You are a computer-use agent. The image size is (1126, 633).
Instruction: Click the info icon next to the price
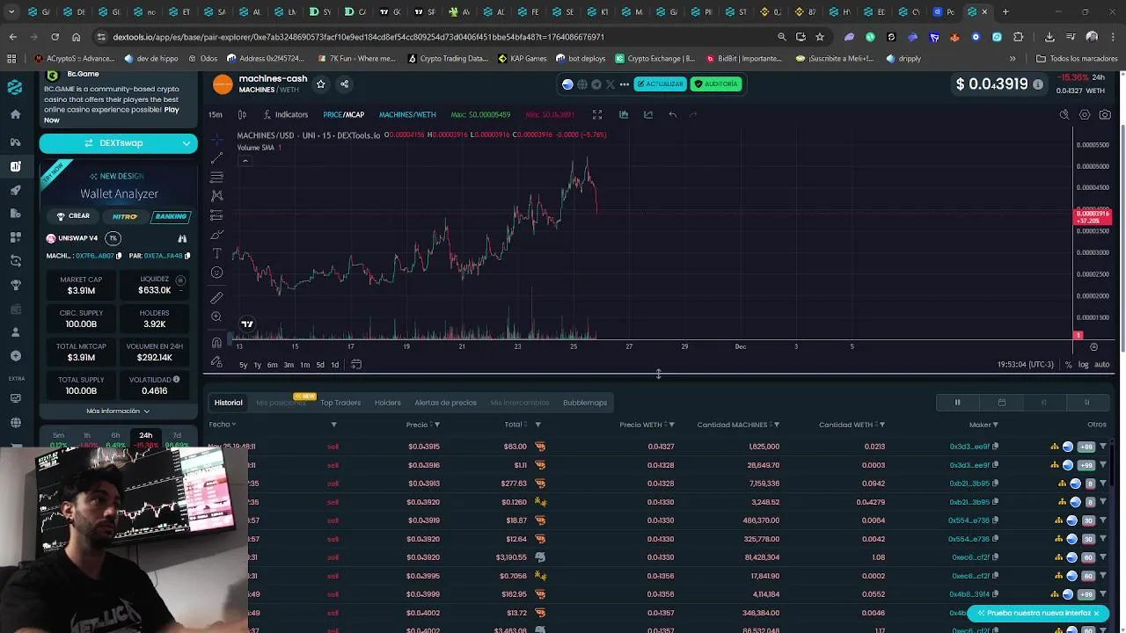click(1038, 84)
